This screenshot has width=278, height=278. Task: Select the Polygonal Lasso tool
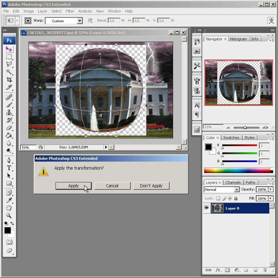(x=9, y=64)
